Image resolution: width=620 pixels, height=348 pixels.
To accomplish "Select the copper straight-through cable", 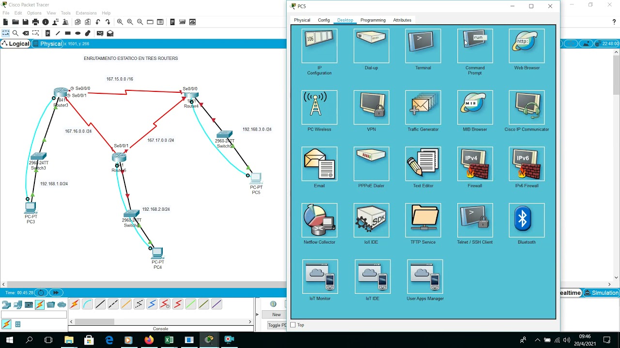I will coord(100,304).
